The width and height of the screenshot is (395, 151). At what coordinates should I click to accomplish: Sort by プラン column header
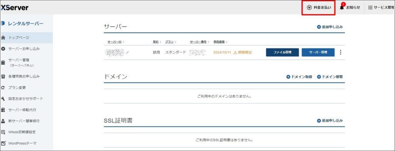pos(170,42)
